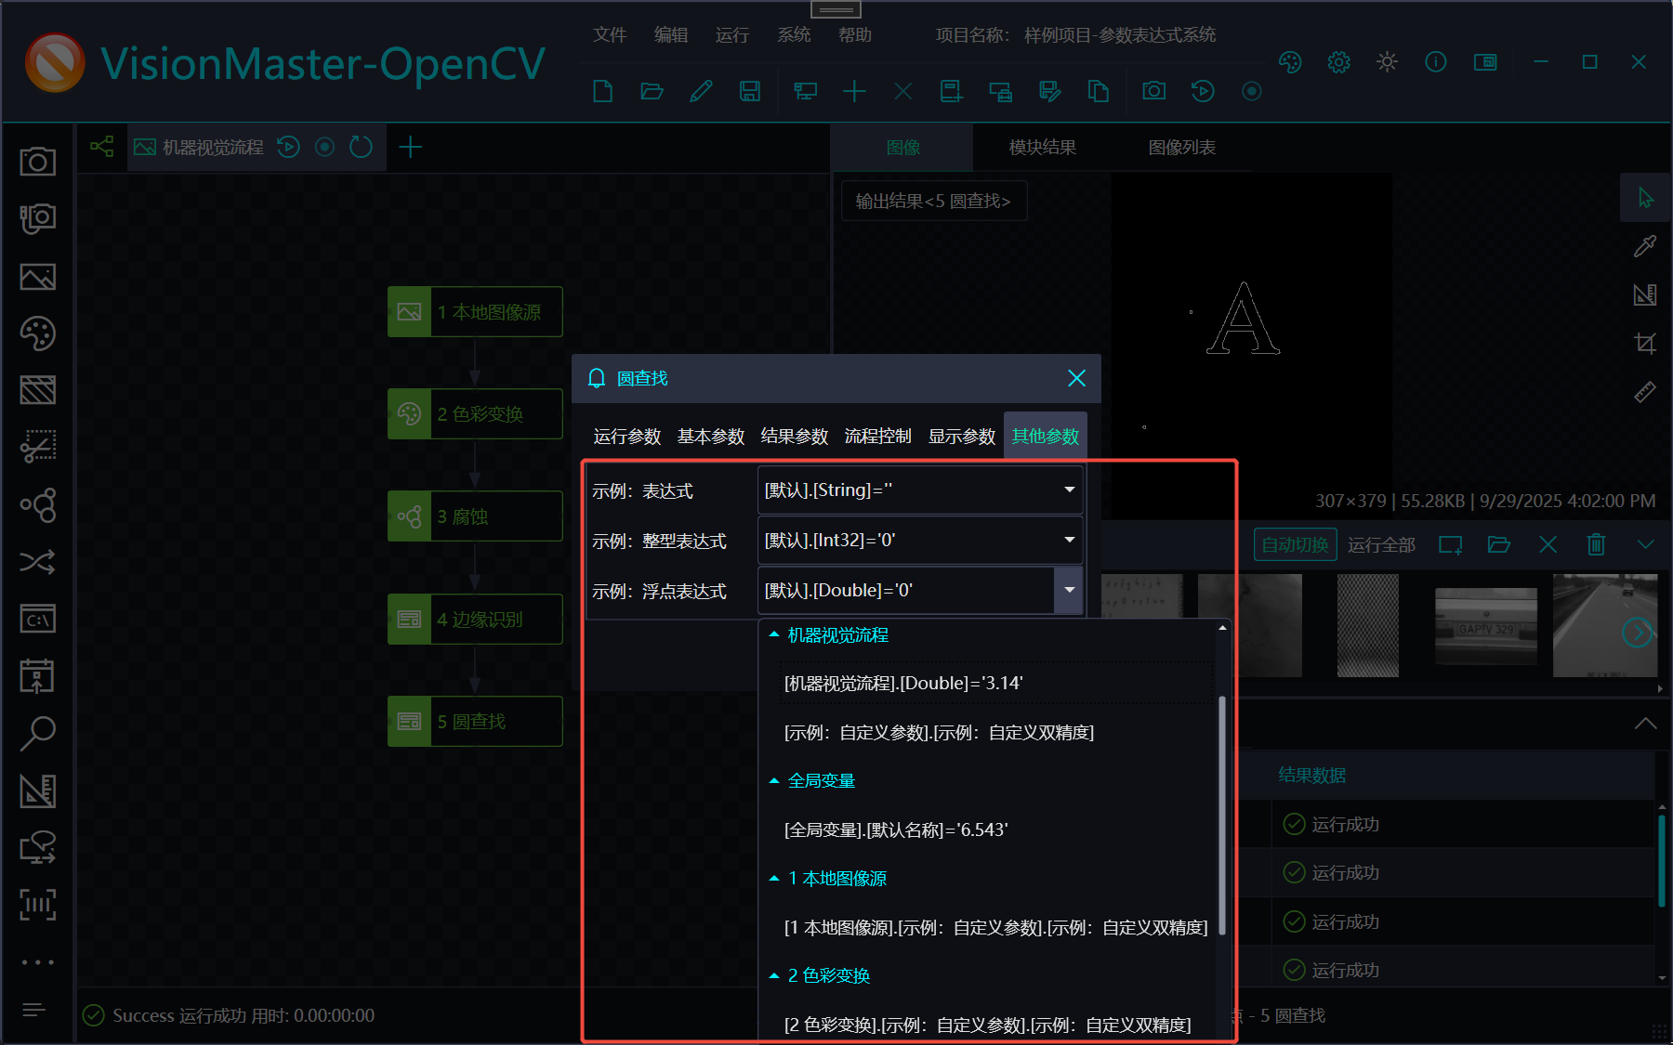Switch to the 显示参数 tab in dialog
This screenshot has height=1045, width=1673.
coord(962,437)
